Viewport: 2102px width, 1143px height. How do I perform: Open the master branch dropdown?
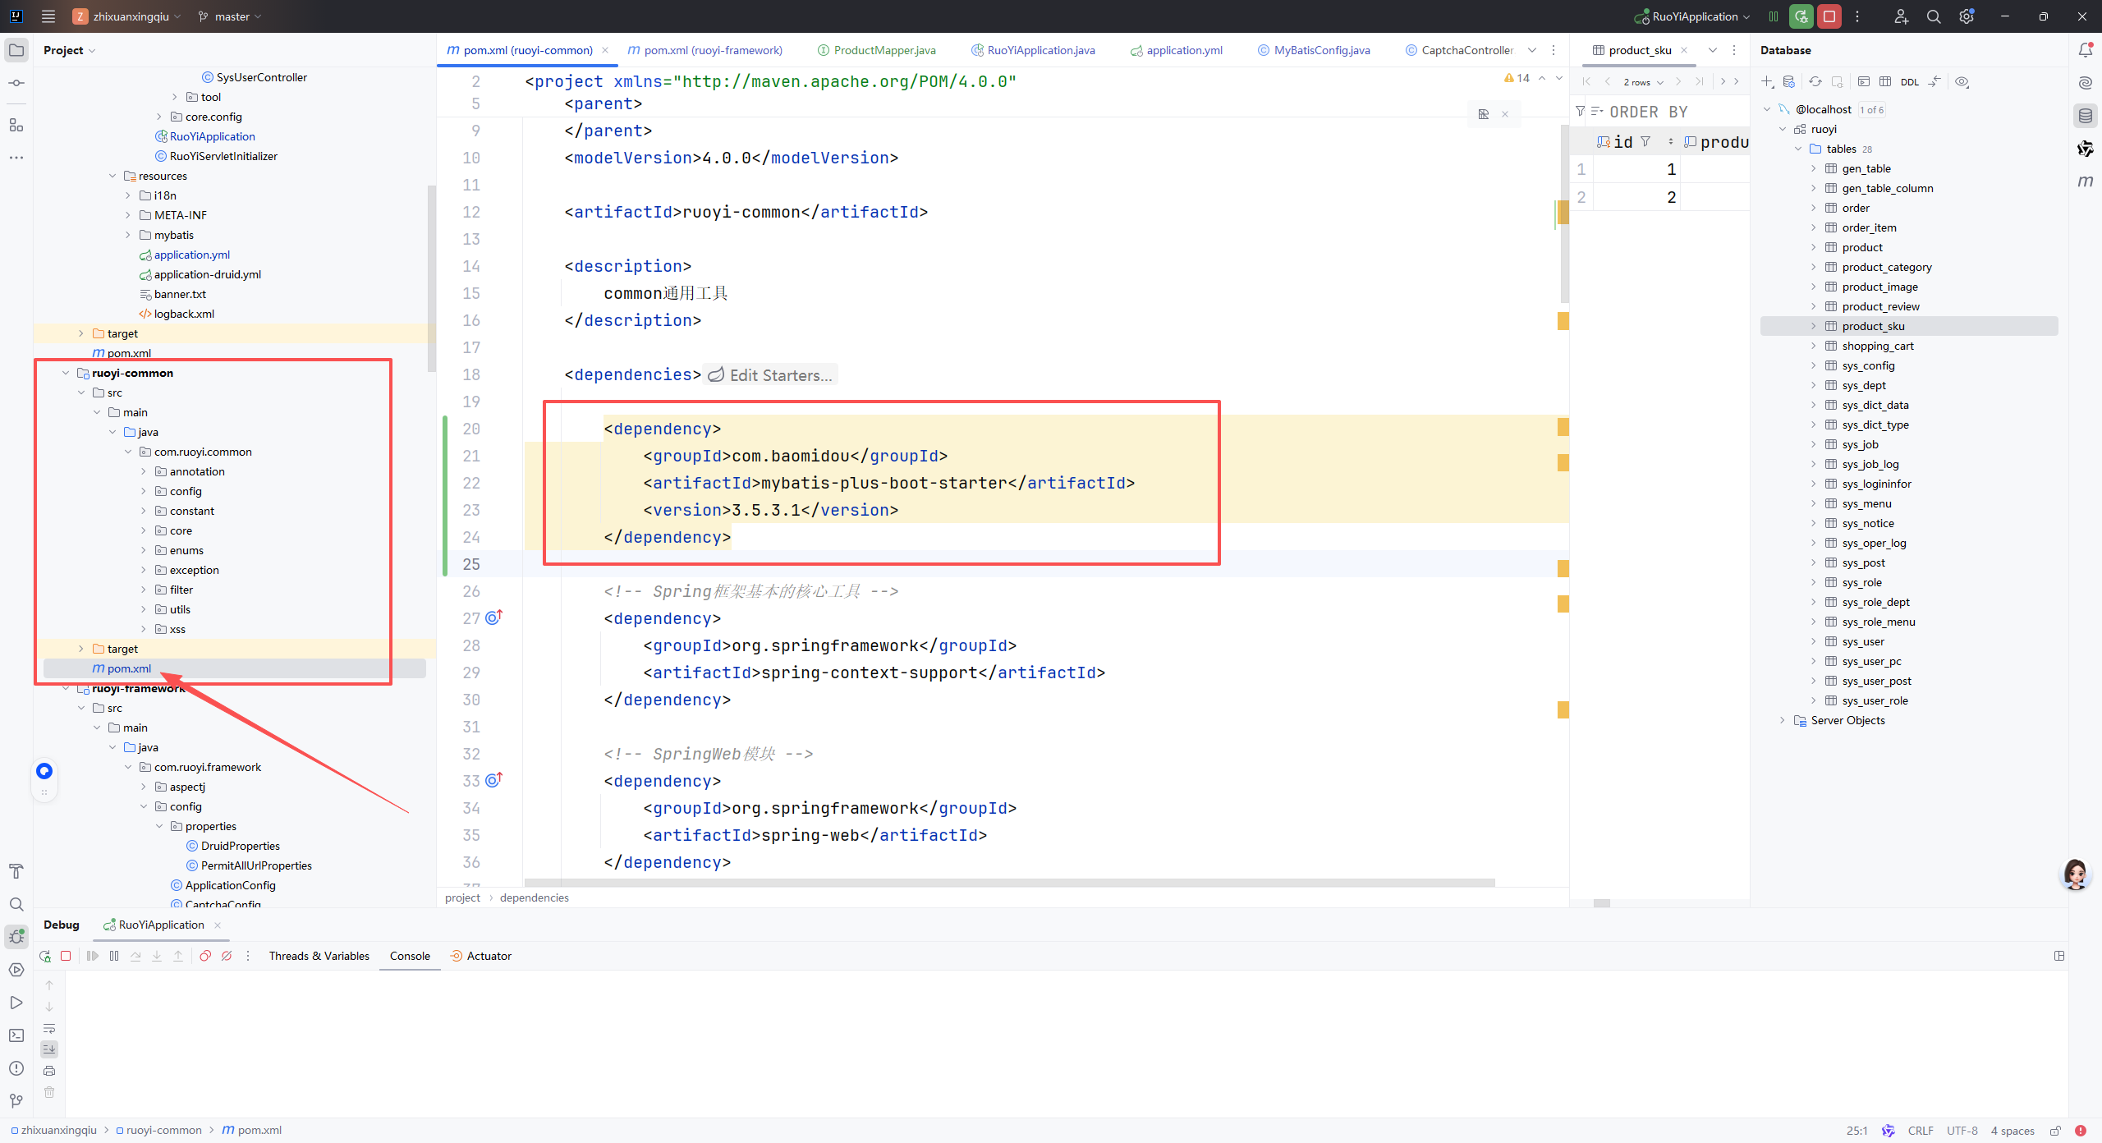231,16
